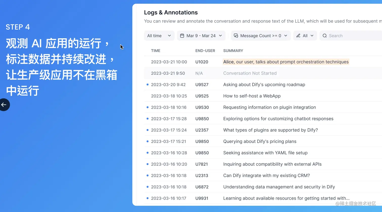Viewport: 382px width, 212px height.
Task: Click the Logs & Annotations heading
Action: pyautogui.click(x=171, y=12)
